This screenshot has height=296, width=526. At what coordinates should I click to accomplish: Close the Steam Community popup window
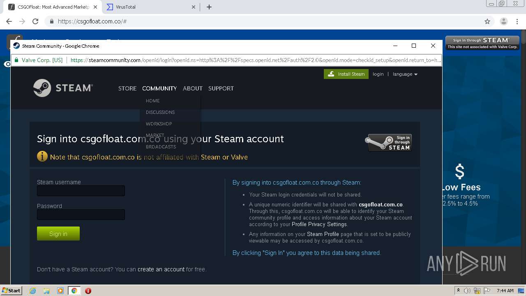[433, 46]
